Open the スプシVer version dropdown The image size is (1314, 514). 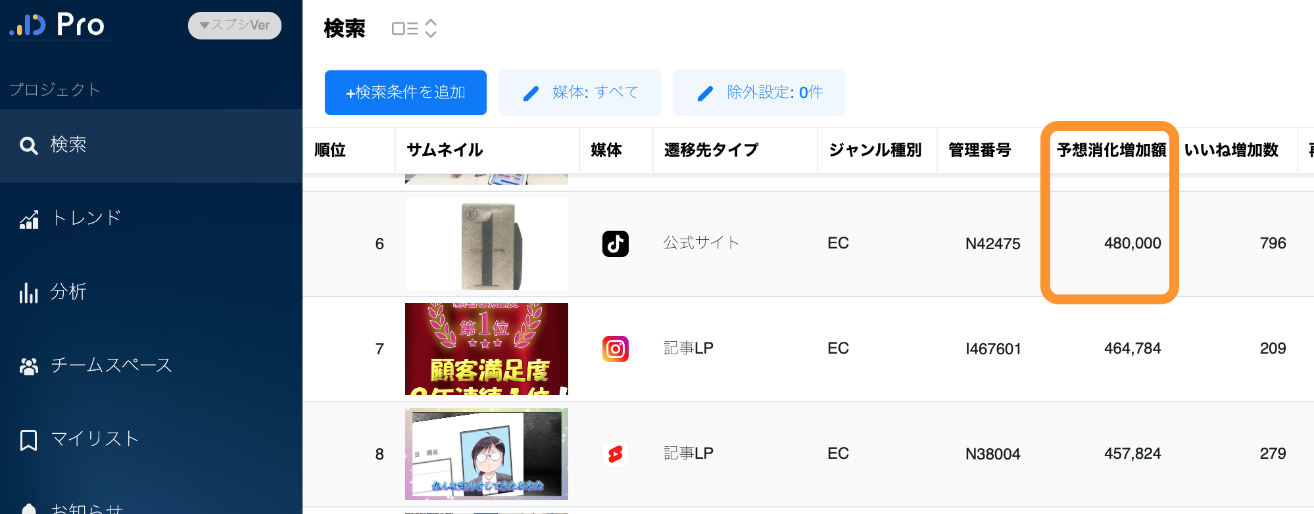point(235,26)
